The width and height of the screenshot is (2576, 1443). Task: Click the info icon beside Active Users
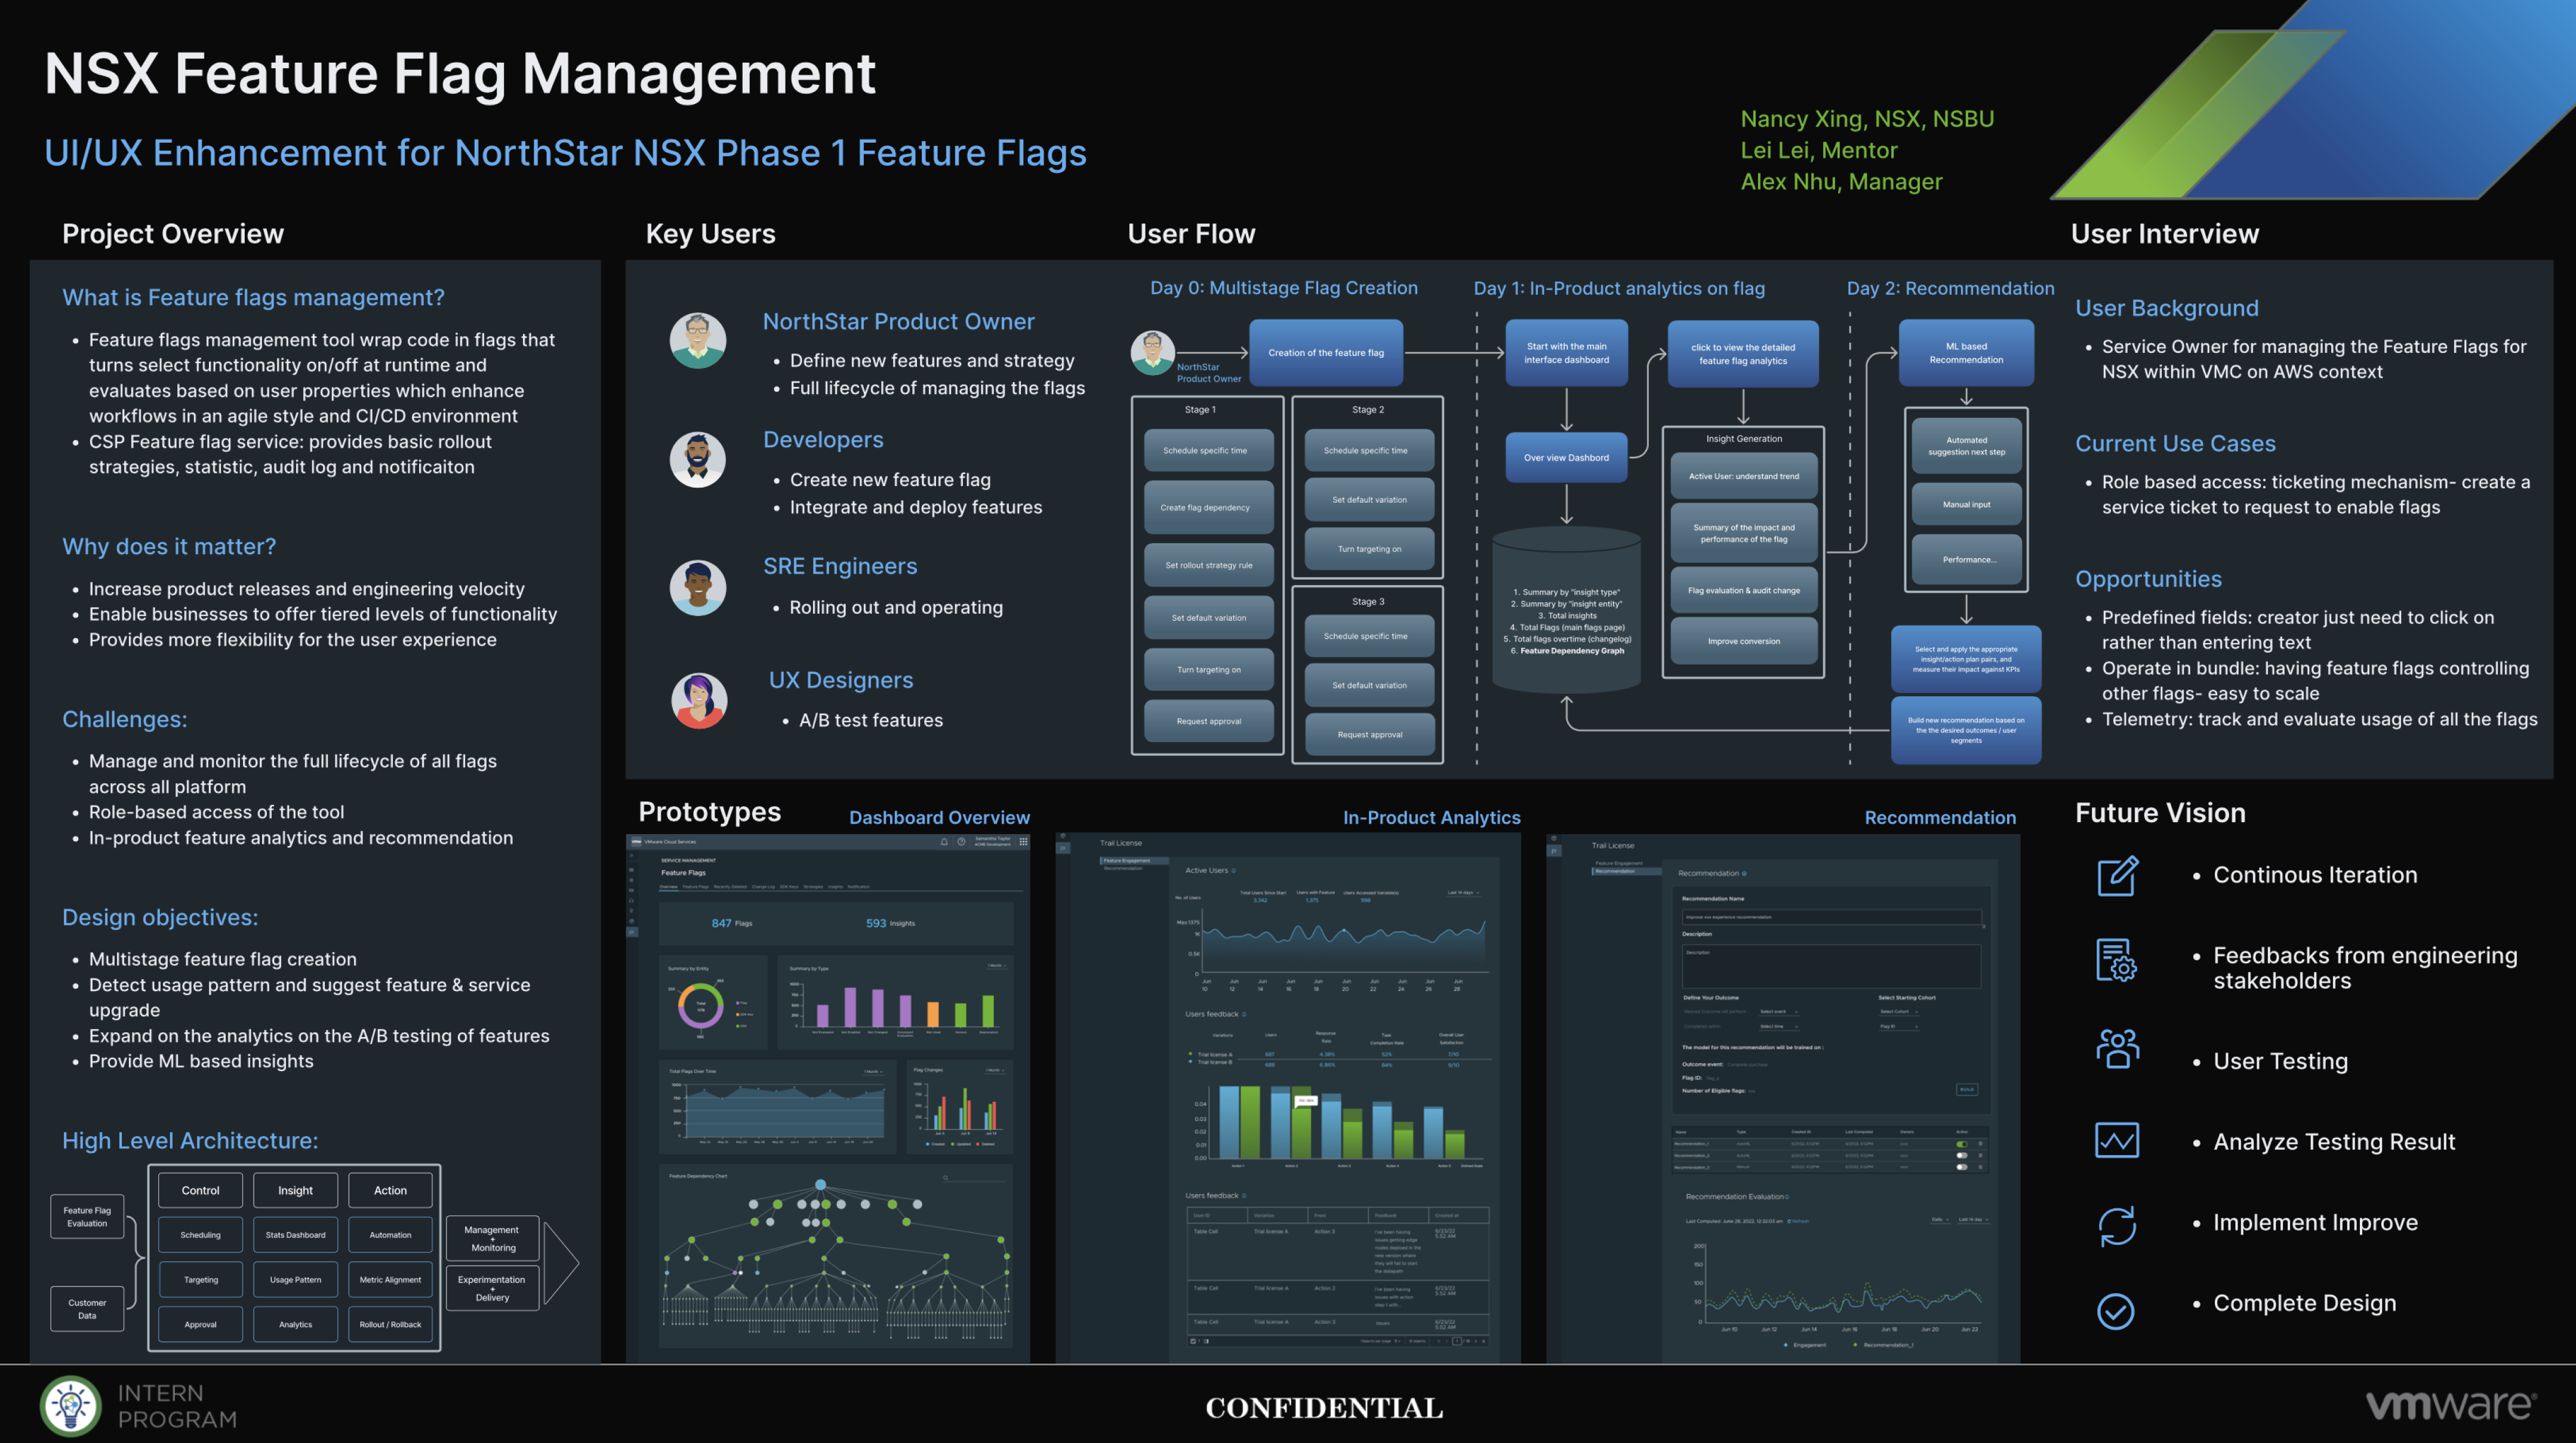click(x=1234, y=871)
